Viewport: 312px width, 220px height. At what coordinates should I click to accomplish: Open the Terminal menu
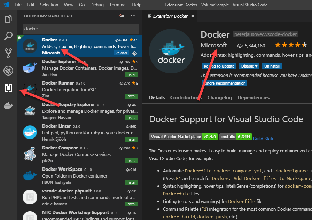click(118, 5)
